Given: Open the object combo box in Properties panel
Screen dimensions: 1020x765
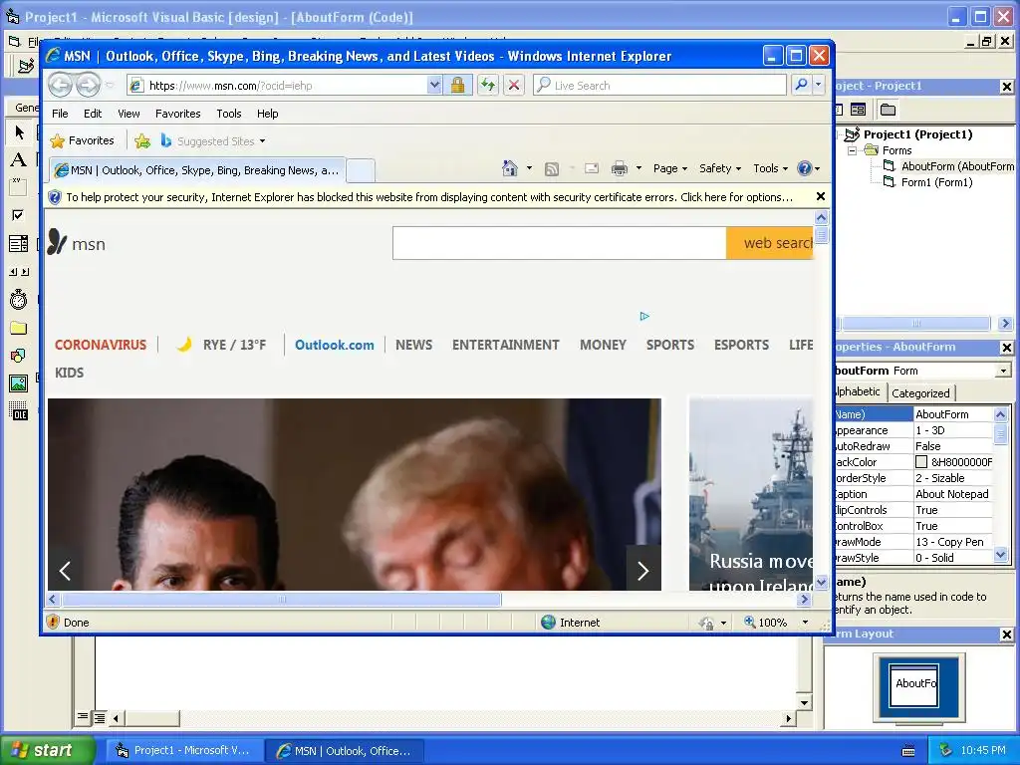Looking at the screenshot, I should (x=1003, y=371).
